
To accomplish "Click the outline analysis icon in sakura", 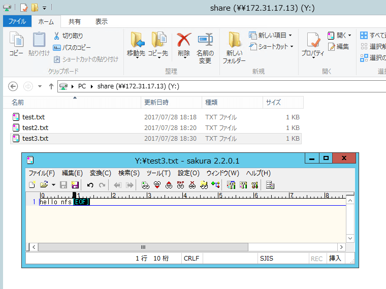I will click(216, 185).
